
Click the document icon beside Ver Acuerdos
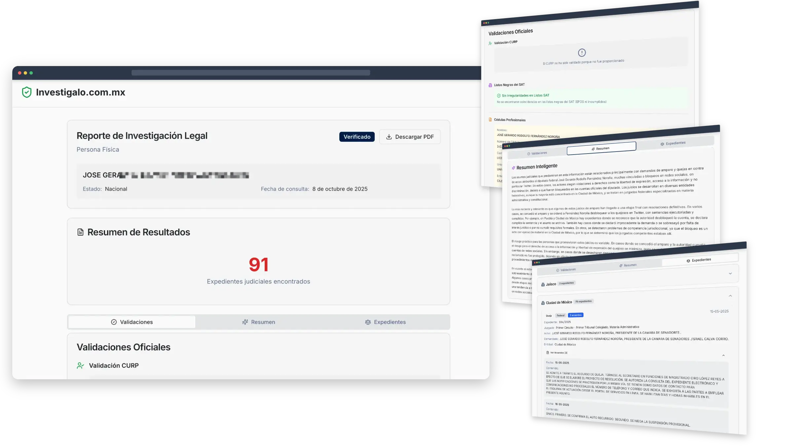[548, 353]
